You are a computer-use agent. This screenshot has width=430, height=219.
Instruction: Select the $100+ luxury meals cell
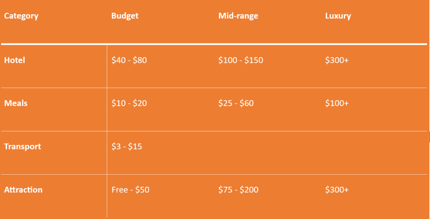click(337, 103)
